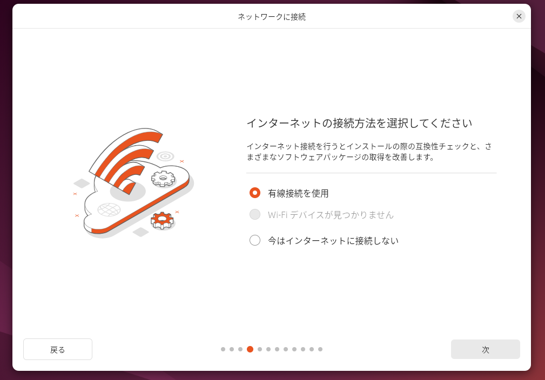Click the ネットワークに接続 window title
545x380 pixels.
[x=272, y=17]
